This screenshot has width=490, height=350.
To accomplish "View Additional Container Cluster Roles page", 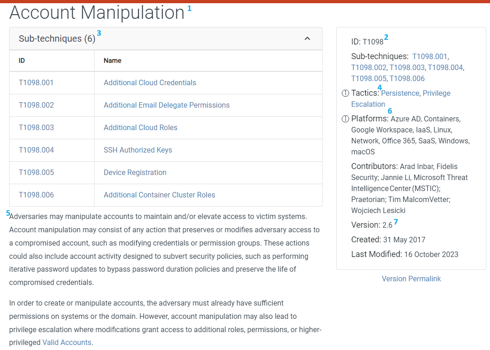I will coord(159,195).
